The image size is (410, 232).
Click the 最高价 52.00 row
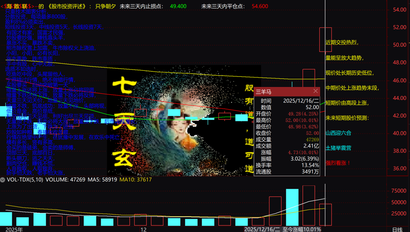coord(287,120)
